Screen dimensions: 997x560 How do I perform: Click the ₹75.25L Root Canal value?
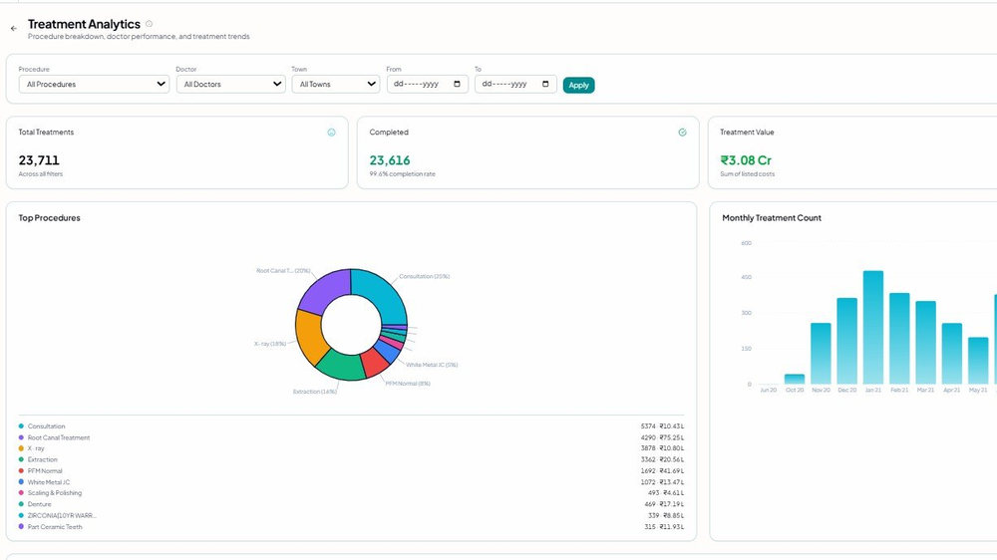click(x=671, y=438)
